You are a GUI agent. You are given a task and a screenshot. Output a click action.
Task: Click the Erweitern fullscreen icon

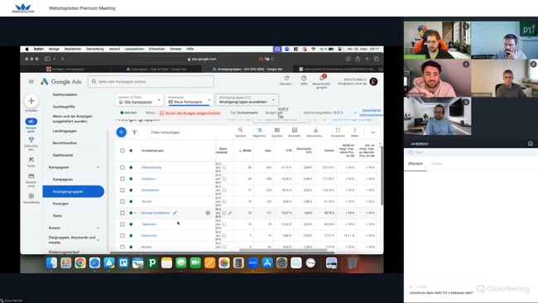click(x=338, y=130)
